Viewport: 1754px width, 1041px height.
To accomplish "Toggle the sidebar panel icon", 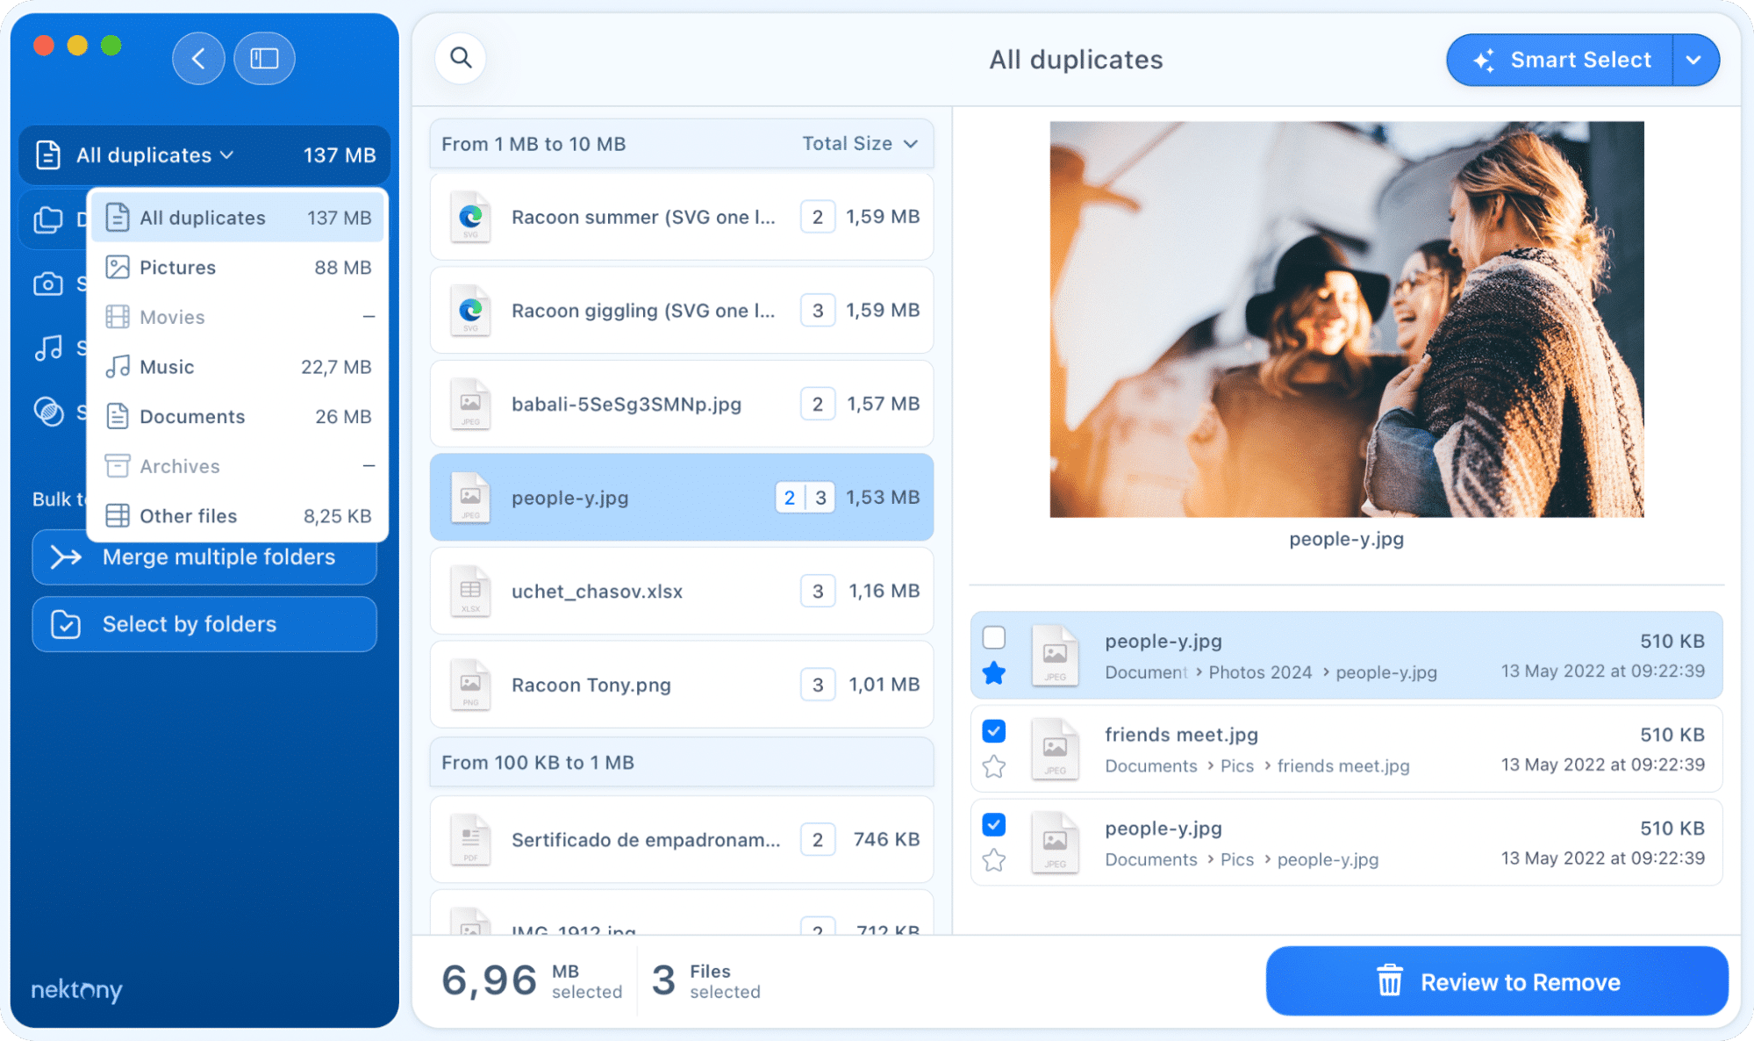I will pyautogui.click(x=264, y=59).
